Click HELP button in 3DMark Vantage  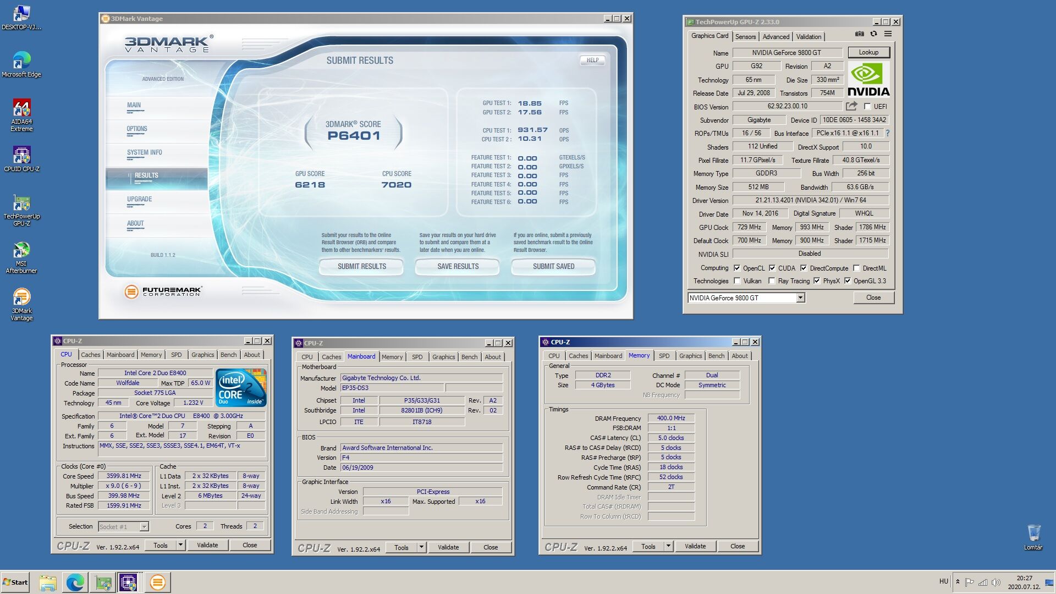tap(592, 61)
